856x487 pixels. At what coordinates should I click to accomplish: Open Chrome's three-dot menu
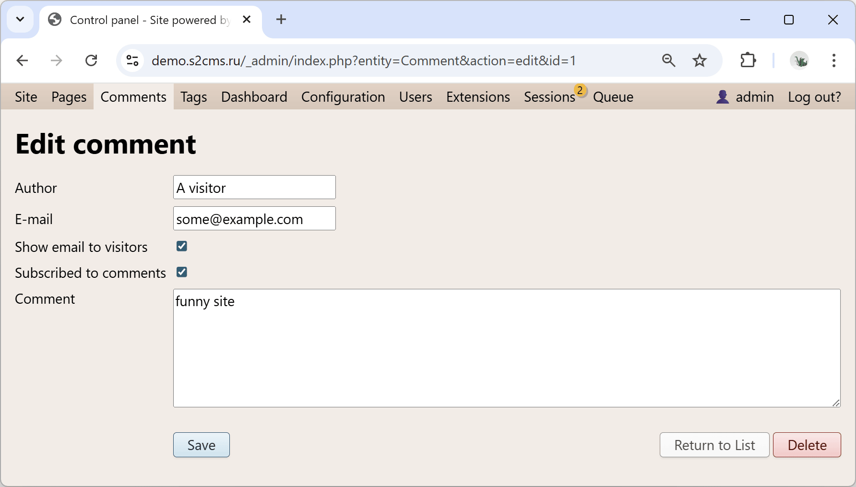(x=834, y=60)
